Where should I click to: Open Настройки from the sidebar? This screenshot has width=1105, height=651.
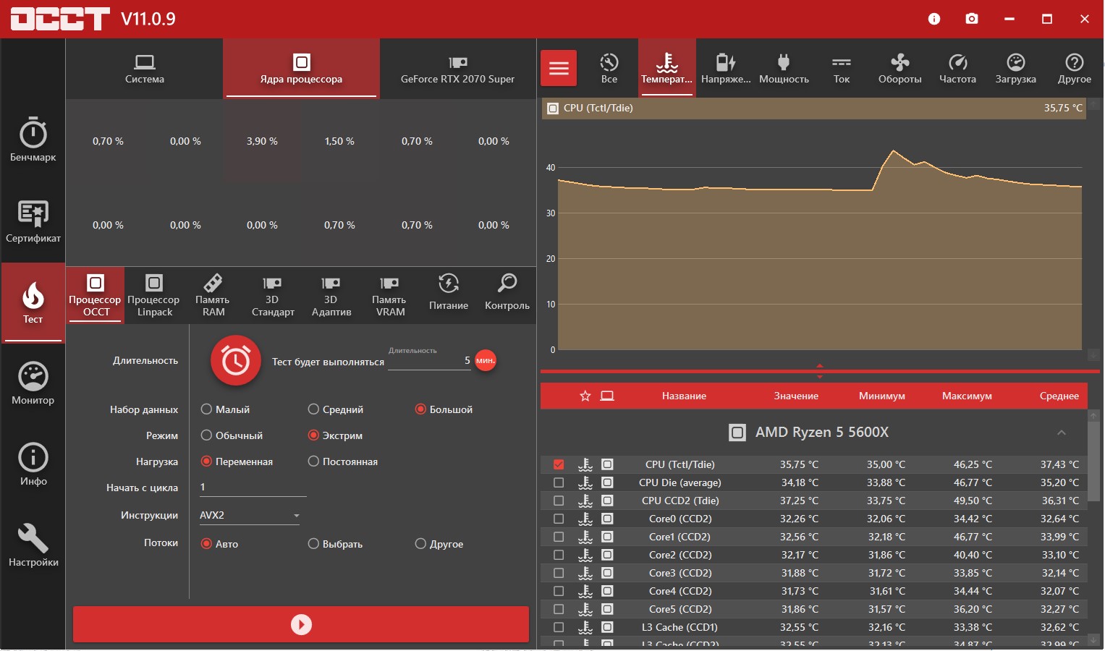pos(33,545)
